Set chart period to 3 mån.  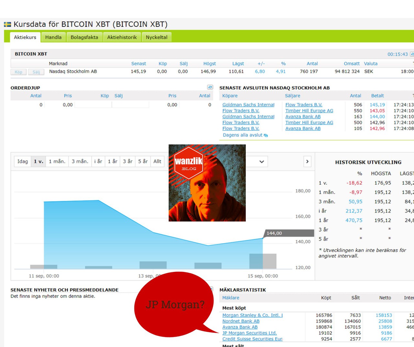80,161
